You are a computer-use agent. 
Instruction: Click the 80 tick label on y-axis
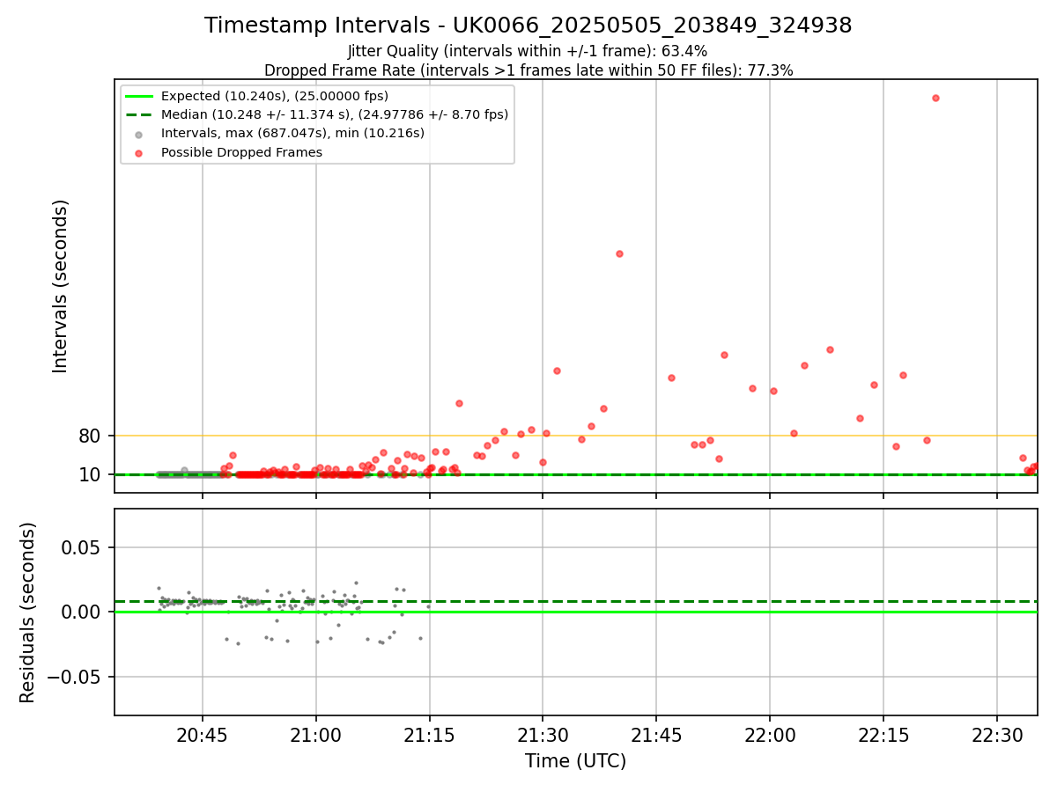(92, 436)
